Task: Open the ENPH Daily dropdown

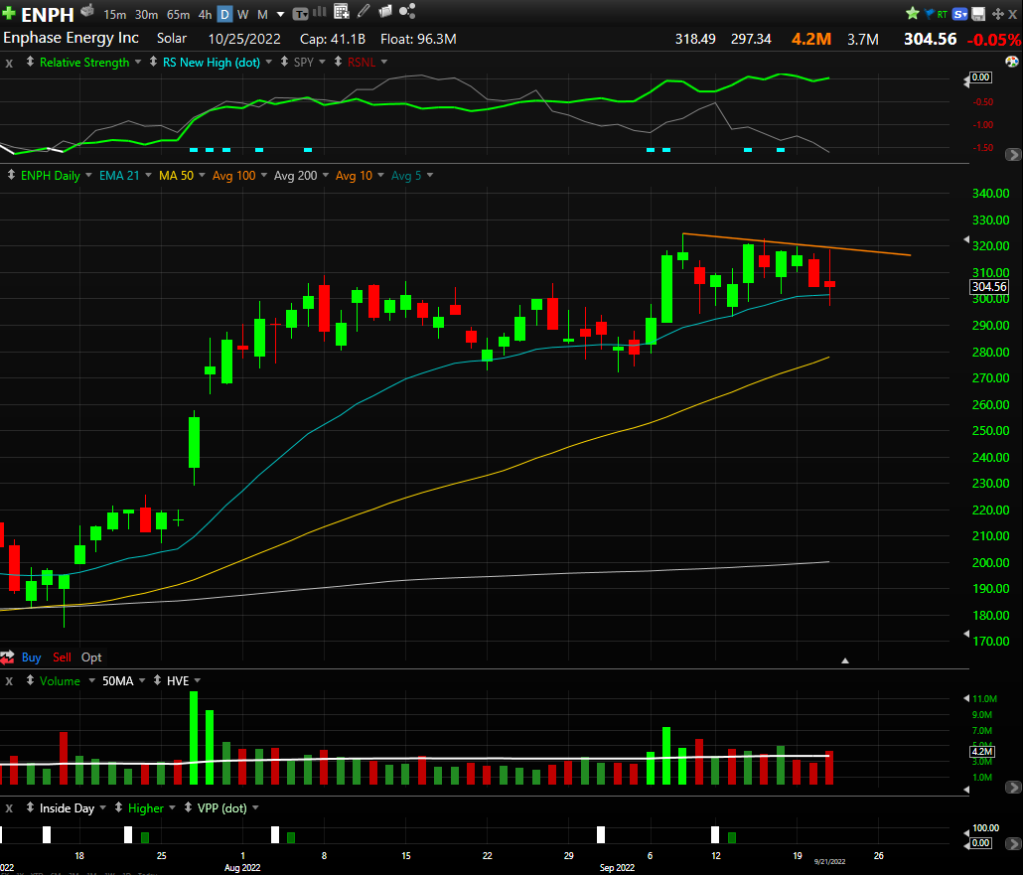Action: click(x=88, y=176)
